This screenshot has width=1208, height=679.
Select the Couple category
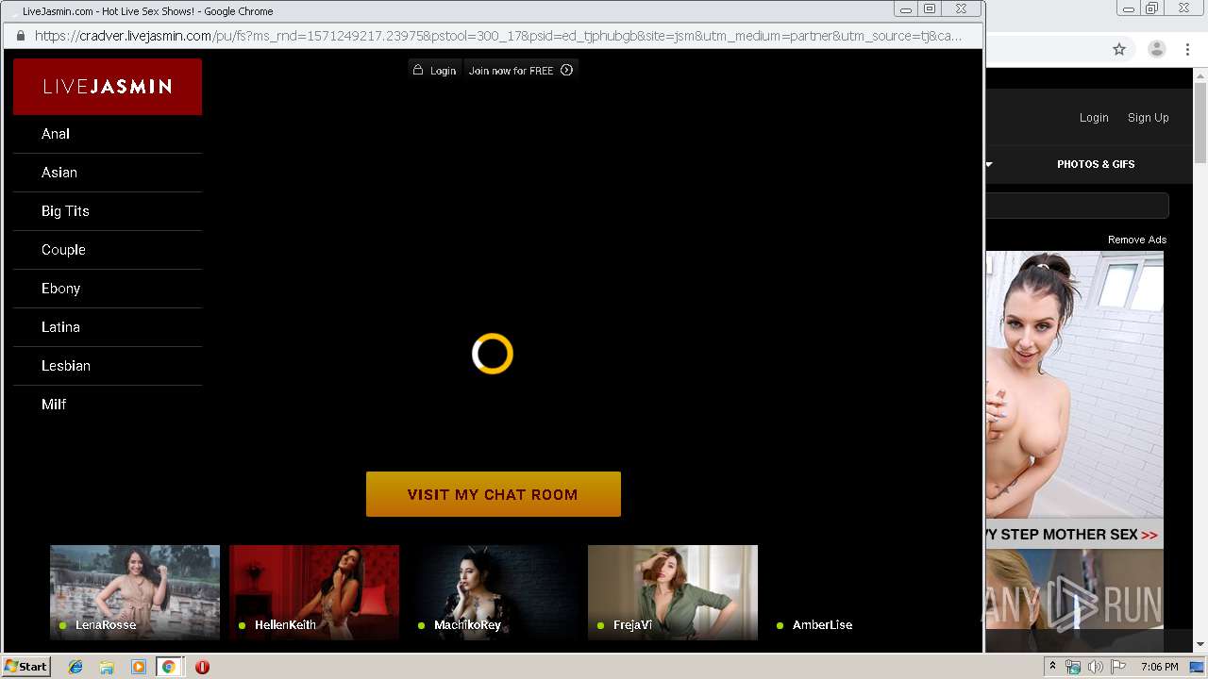click(x=108, y=250)
